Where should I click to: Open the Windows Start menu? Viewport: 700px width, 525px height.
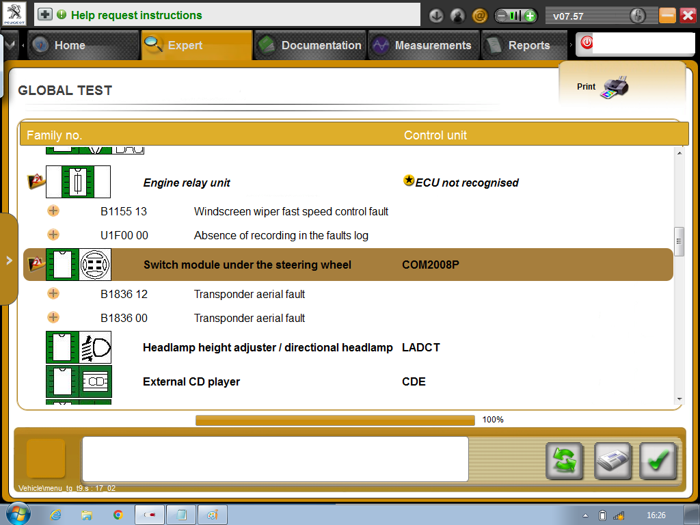pyautogui.click(x=18, y=514)
